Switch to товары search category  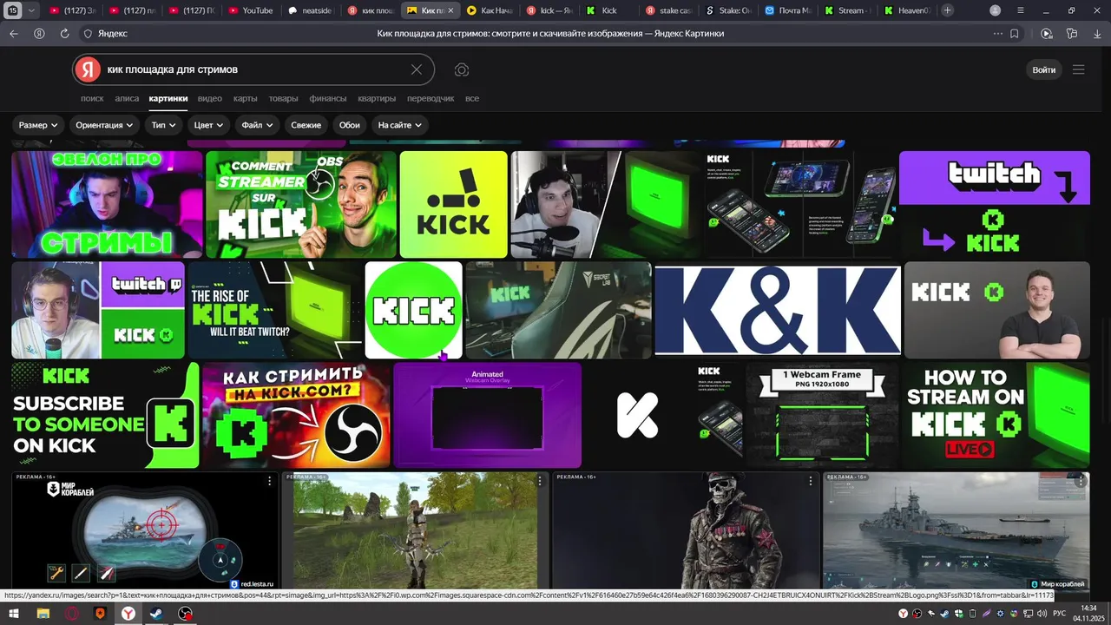[x=283, y=98]
